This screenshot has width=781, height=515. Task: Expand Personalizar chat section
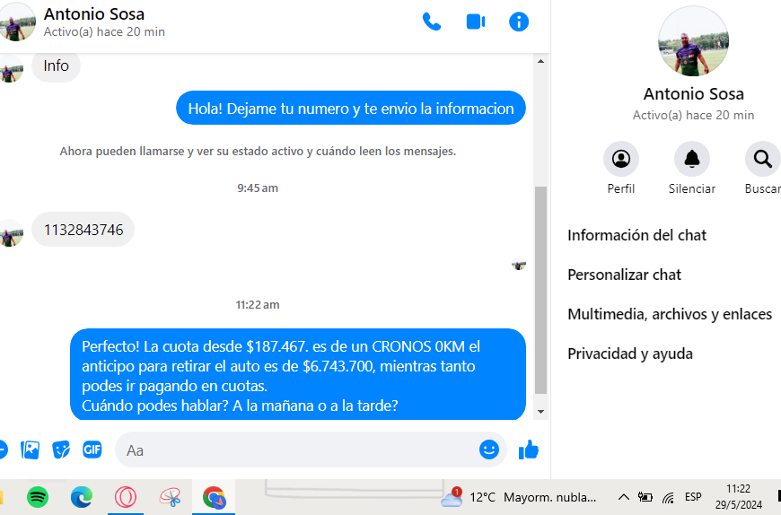click(x=624, y=275)
